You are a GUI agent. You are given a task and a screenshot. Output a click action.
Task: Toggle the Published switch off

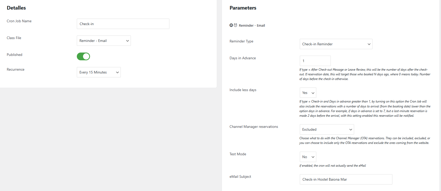click(83, 56)
